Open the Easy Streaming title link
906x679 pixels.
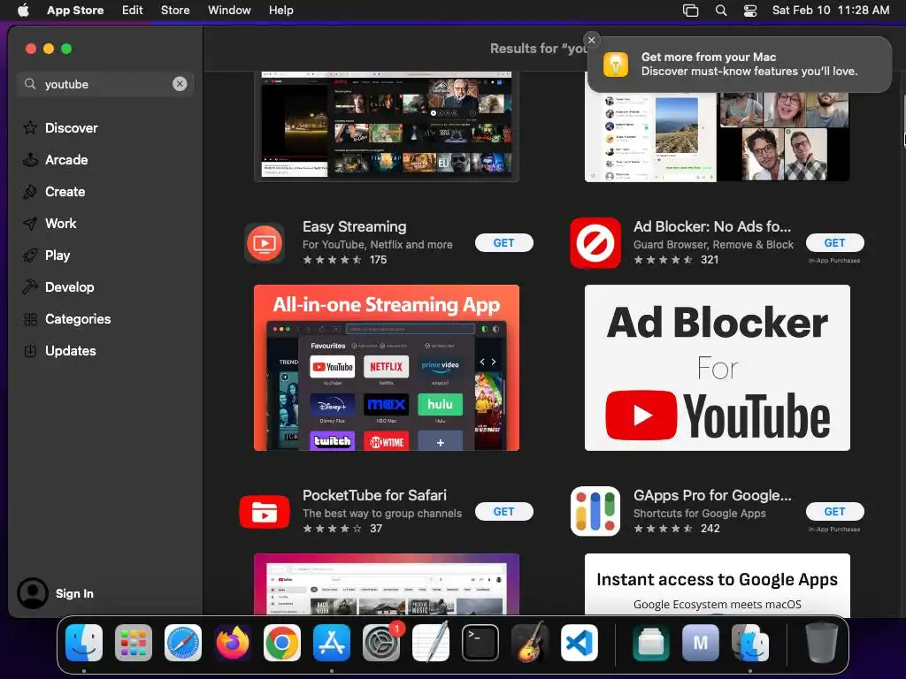point(354,226)
